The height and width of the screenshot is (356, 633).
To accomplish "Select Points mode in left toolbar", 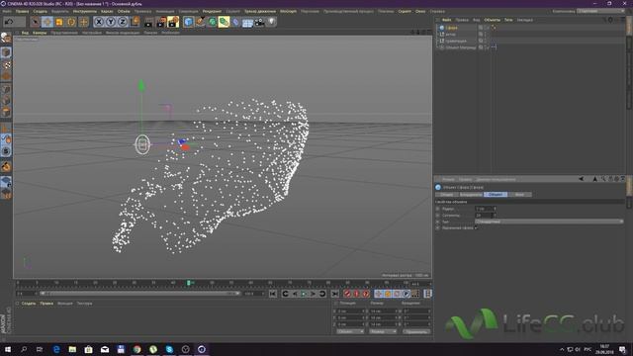I will click(x=6, y=89).
